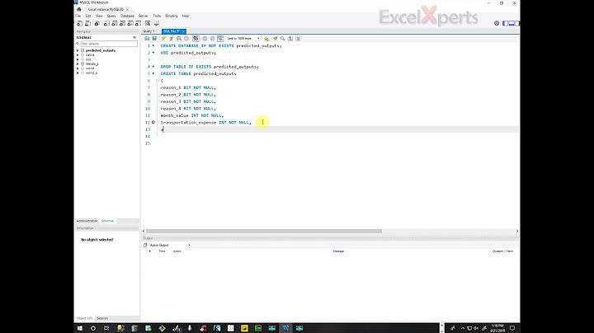
Task: Select the predicted_outputs schema name
Action: pos(101,50)
